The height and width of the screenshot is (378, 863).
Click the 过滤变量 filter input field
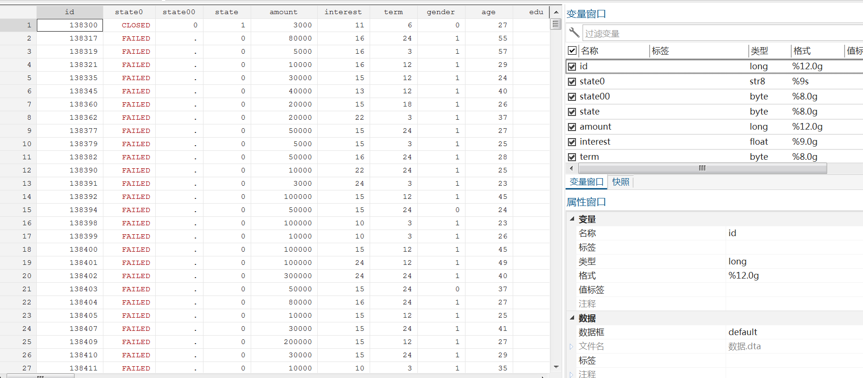tap(722, 33)
